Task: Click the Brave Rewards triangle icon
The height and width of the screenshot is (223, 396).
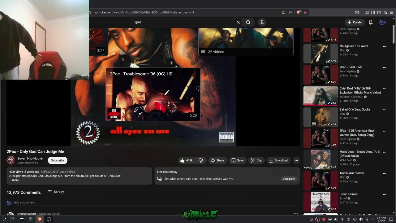Action: (305, 12)
